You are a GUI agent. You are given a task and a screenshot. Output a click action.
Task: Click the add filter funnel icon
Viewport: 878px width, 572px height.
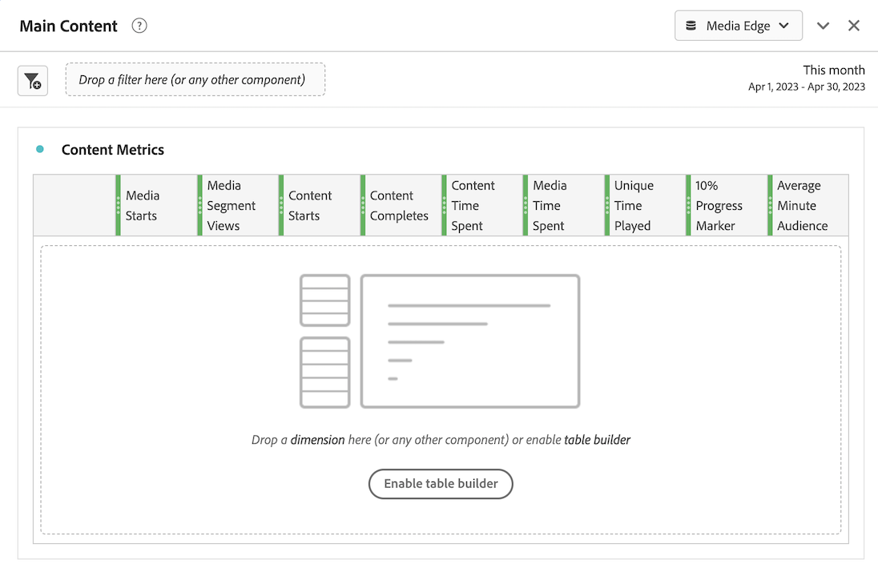[x=33, y=80]
